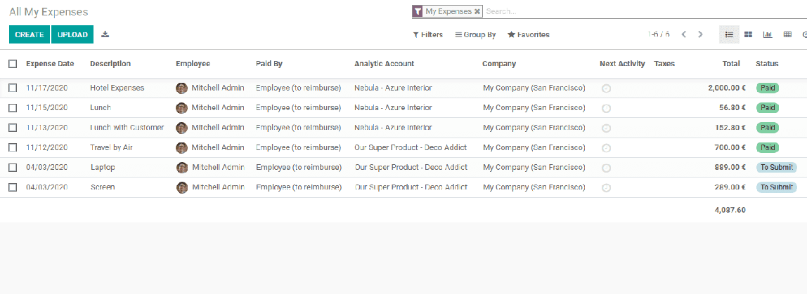Open the pivot table view
This screenshot has height=294, width=807.
(x=787, y=34)
